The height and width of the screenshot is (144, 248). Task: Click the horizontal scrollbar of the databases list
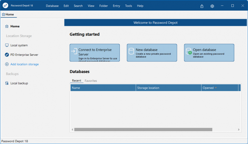click(143, 130)
